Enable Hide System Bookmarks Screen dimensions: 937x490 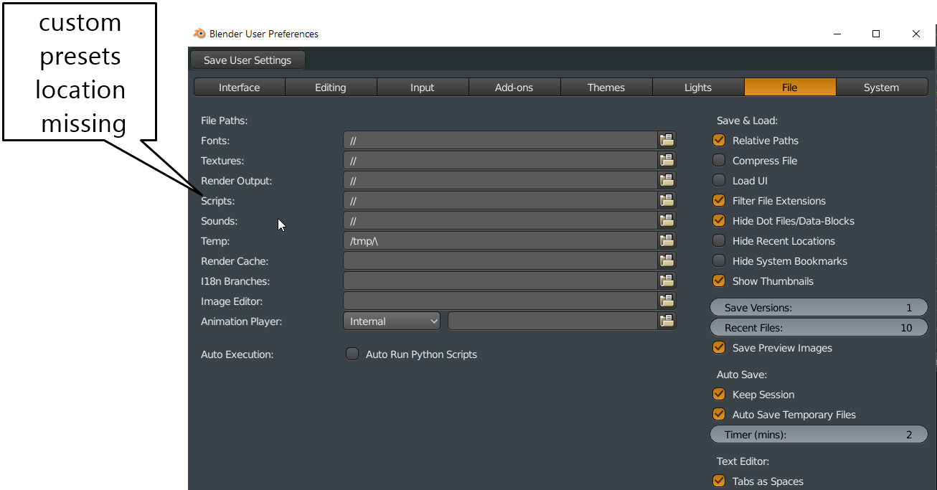(719, 261)
